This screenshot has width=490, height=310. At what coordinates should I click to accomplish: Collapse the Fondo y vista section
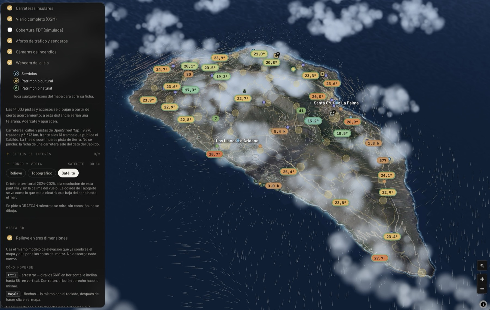pos(53,164)
